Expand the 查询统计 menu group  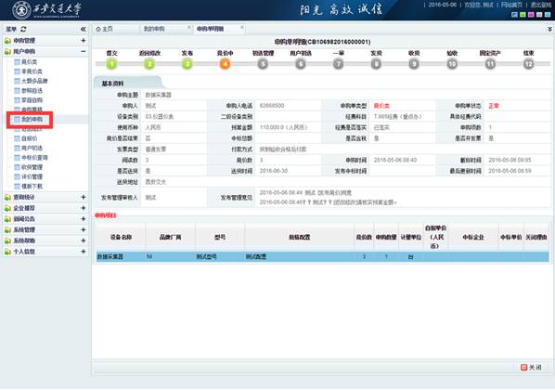click(x=84, y=197)
